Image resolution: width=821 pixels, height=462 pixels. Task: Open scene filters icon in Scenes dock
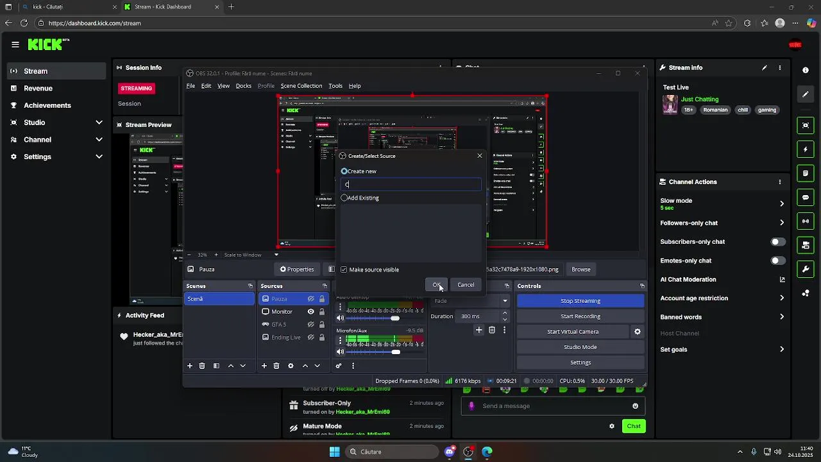[x=216, y=366]
